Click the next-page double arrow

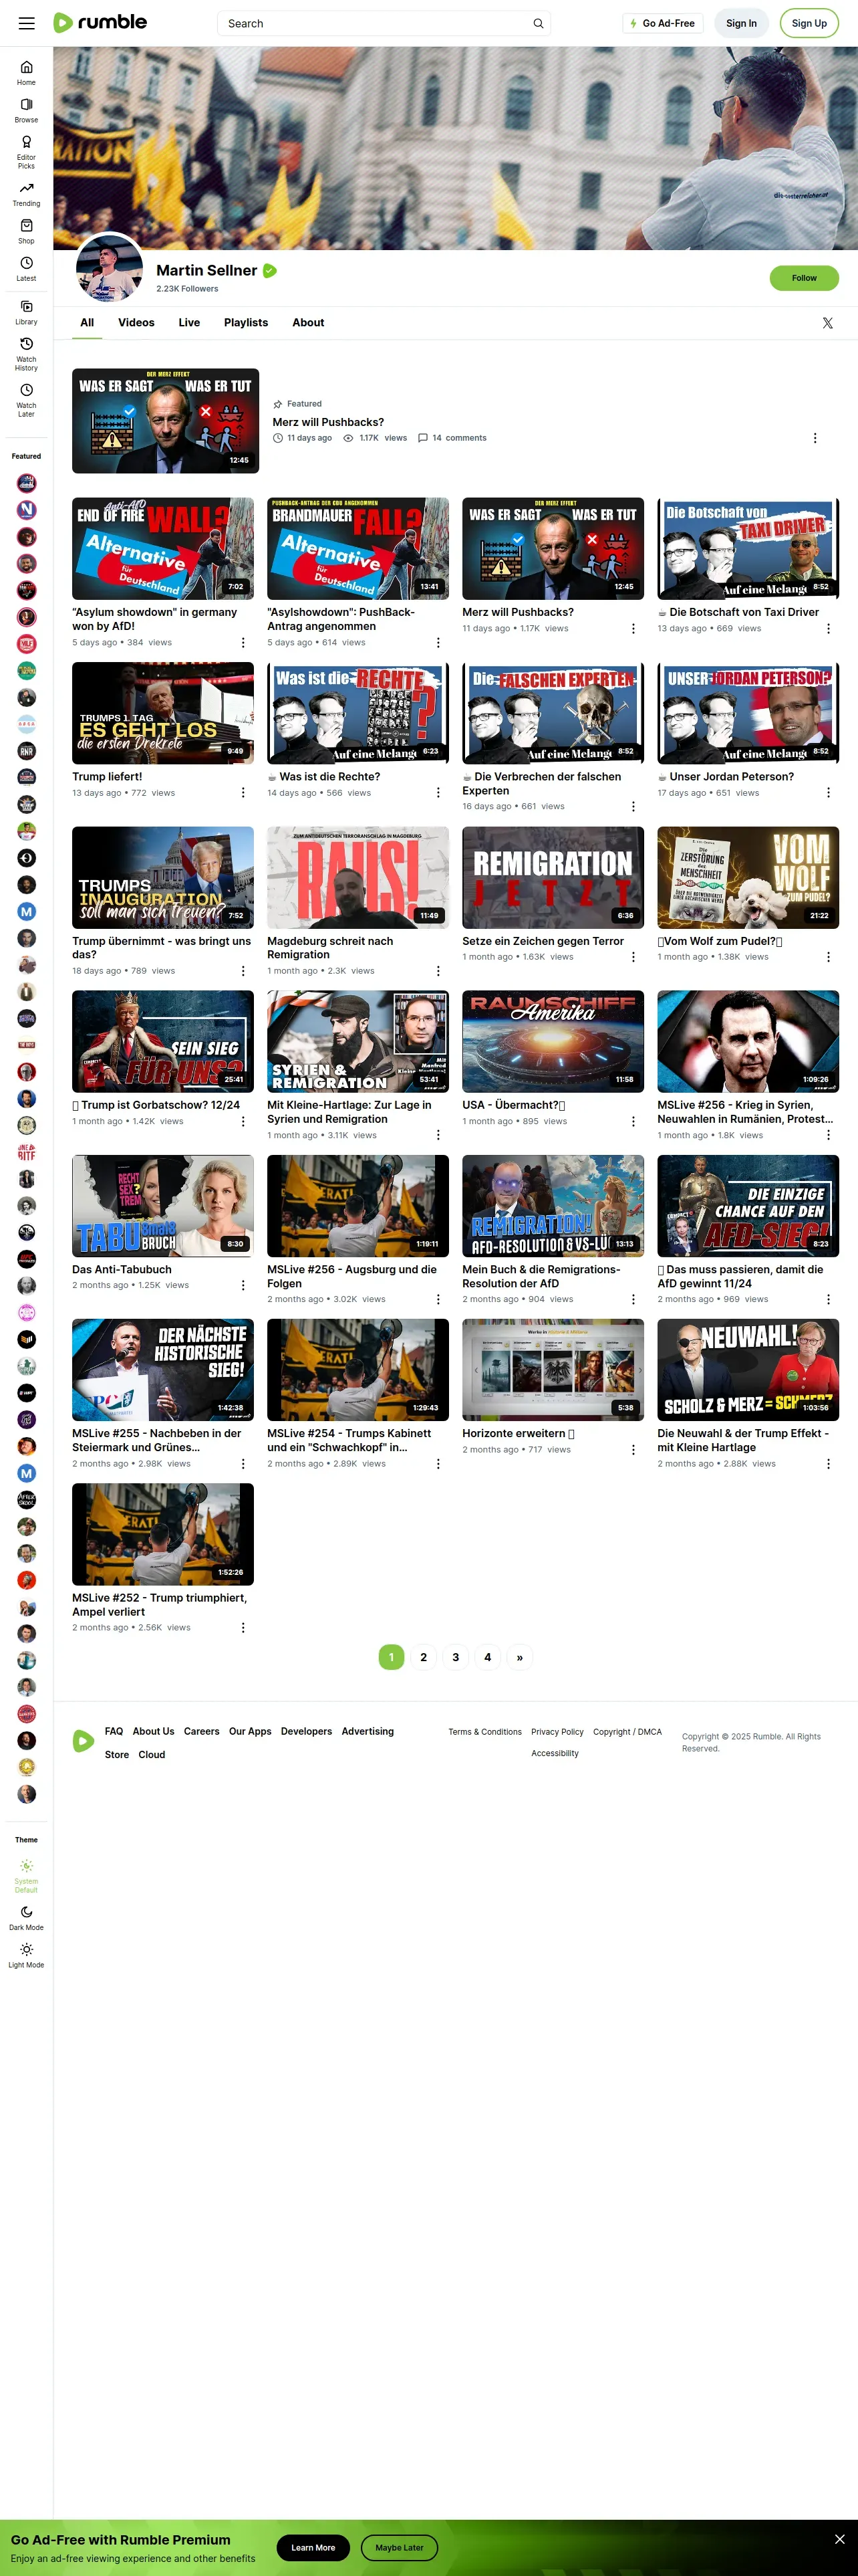tap(519, 1657)
